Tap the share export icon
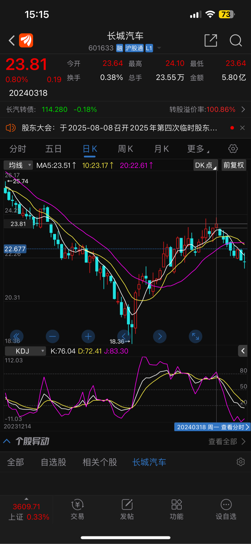 (211, 40)
